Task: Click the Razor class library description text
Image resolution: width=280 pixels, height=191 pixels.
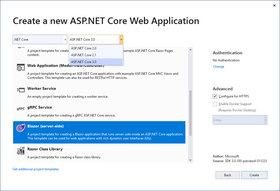Action: click(64, 157)
